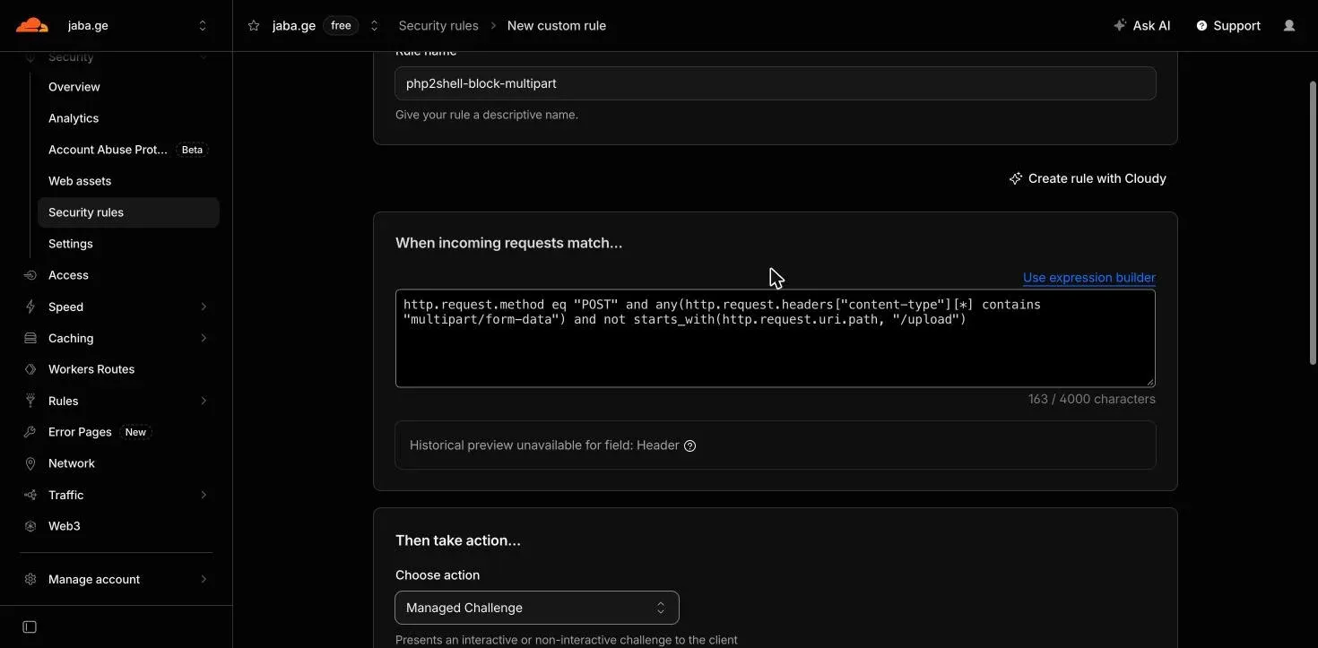Expand the Rules menu chevron
Viewport: 1318px width, 648px height.
tap(204, 401)
